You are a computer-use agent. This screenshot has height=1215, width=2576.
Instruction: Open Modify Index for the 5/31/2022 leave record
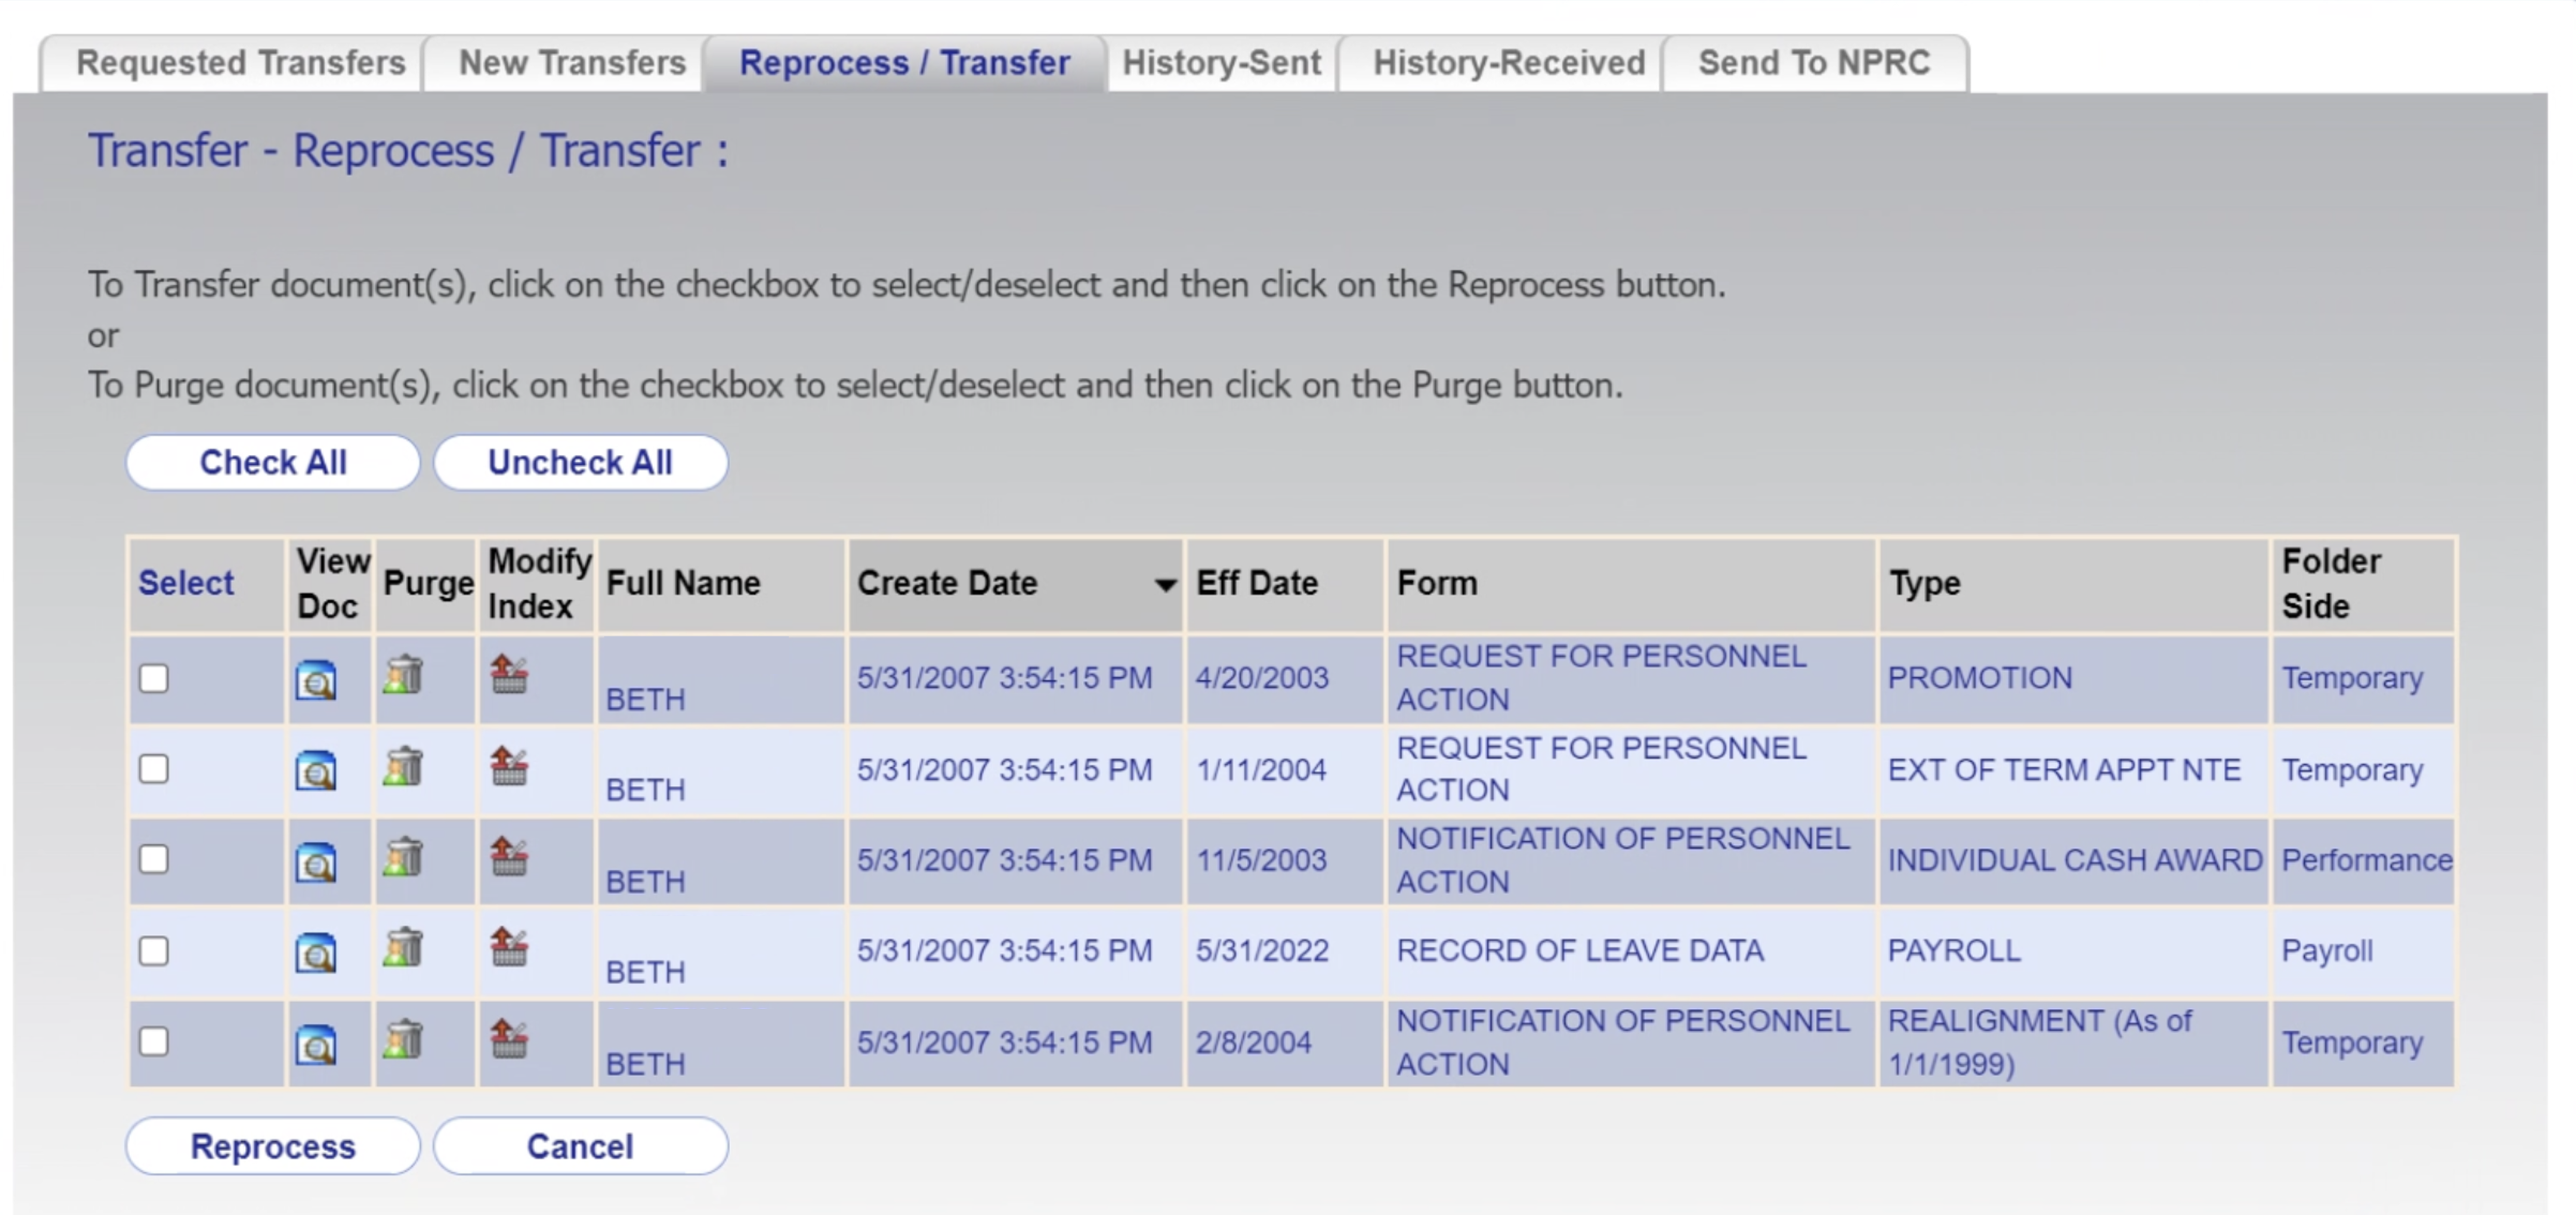pos(510,951)
